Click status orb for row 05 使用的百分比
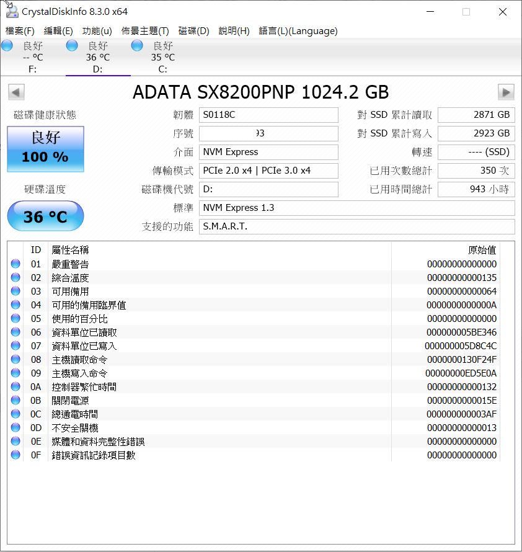This screenshot has width=522, height=552. click(x=15, y=318)
